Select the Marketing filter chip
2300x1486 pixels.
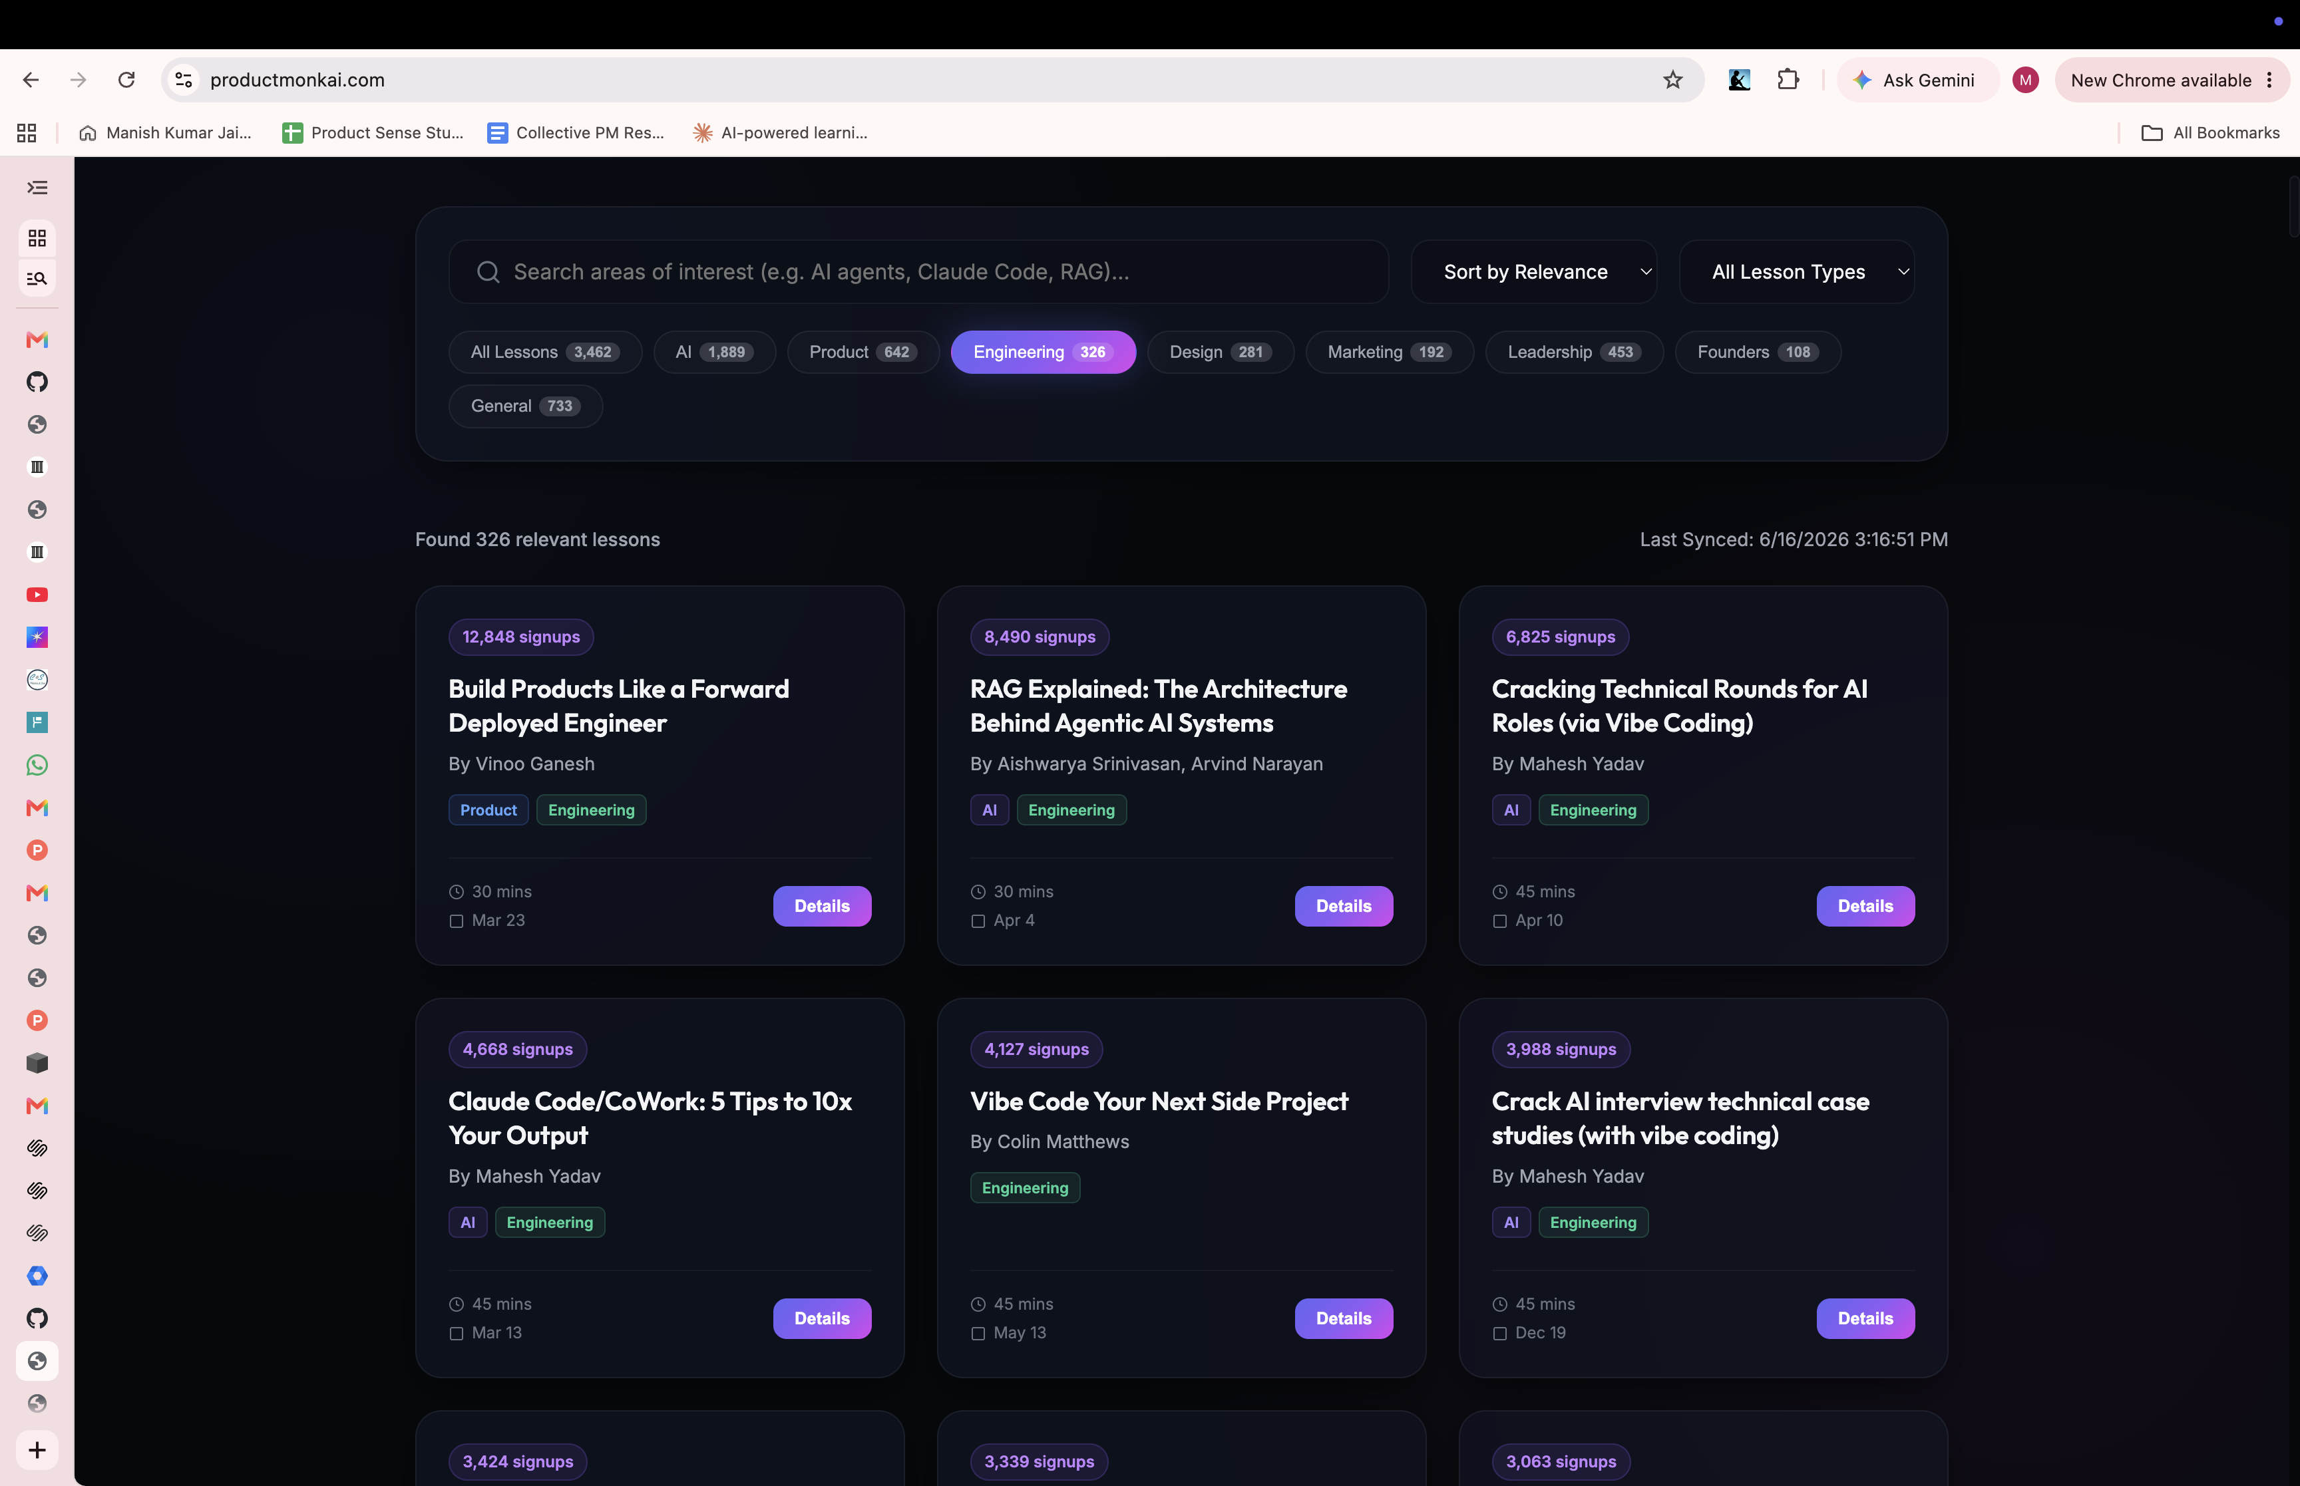point(1389,352)
